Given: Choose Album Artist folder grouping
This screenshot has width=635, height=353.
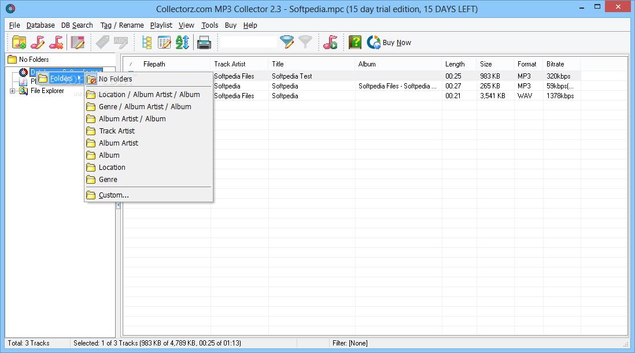Looking at the screenshot, I should tap(148, 143).
